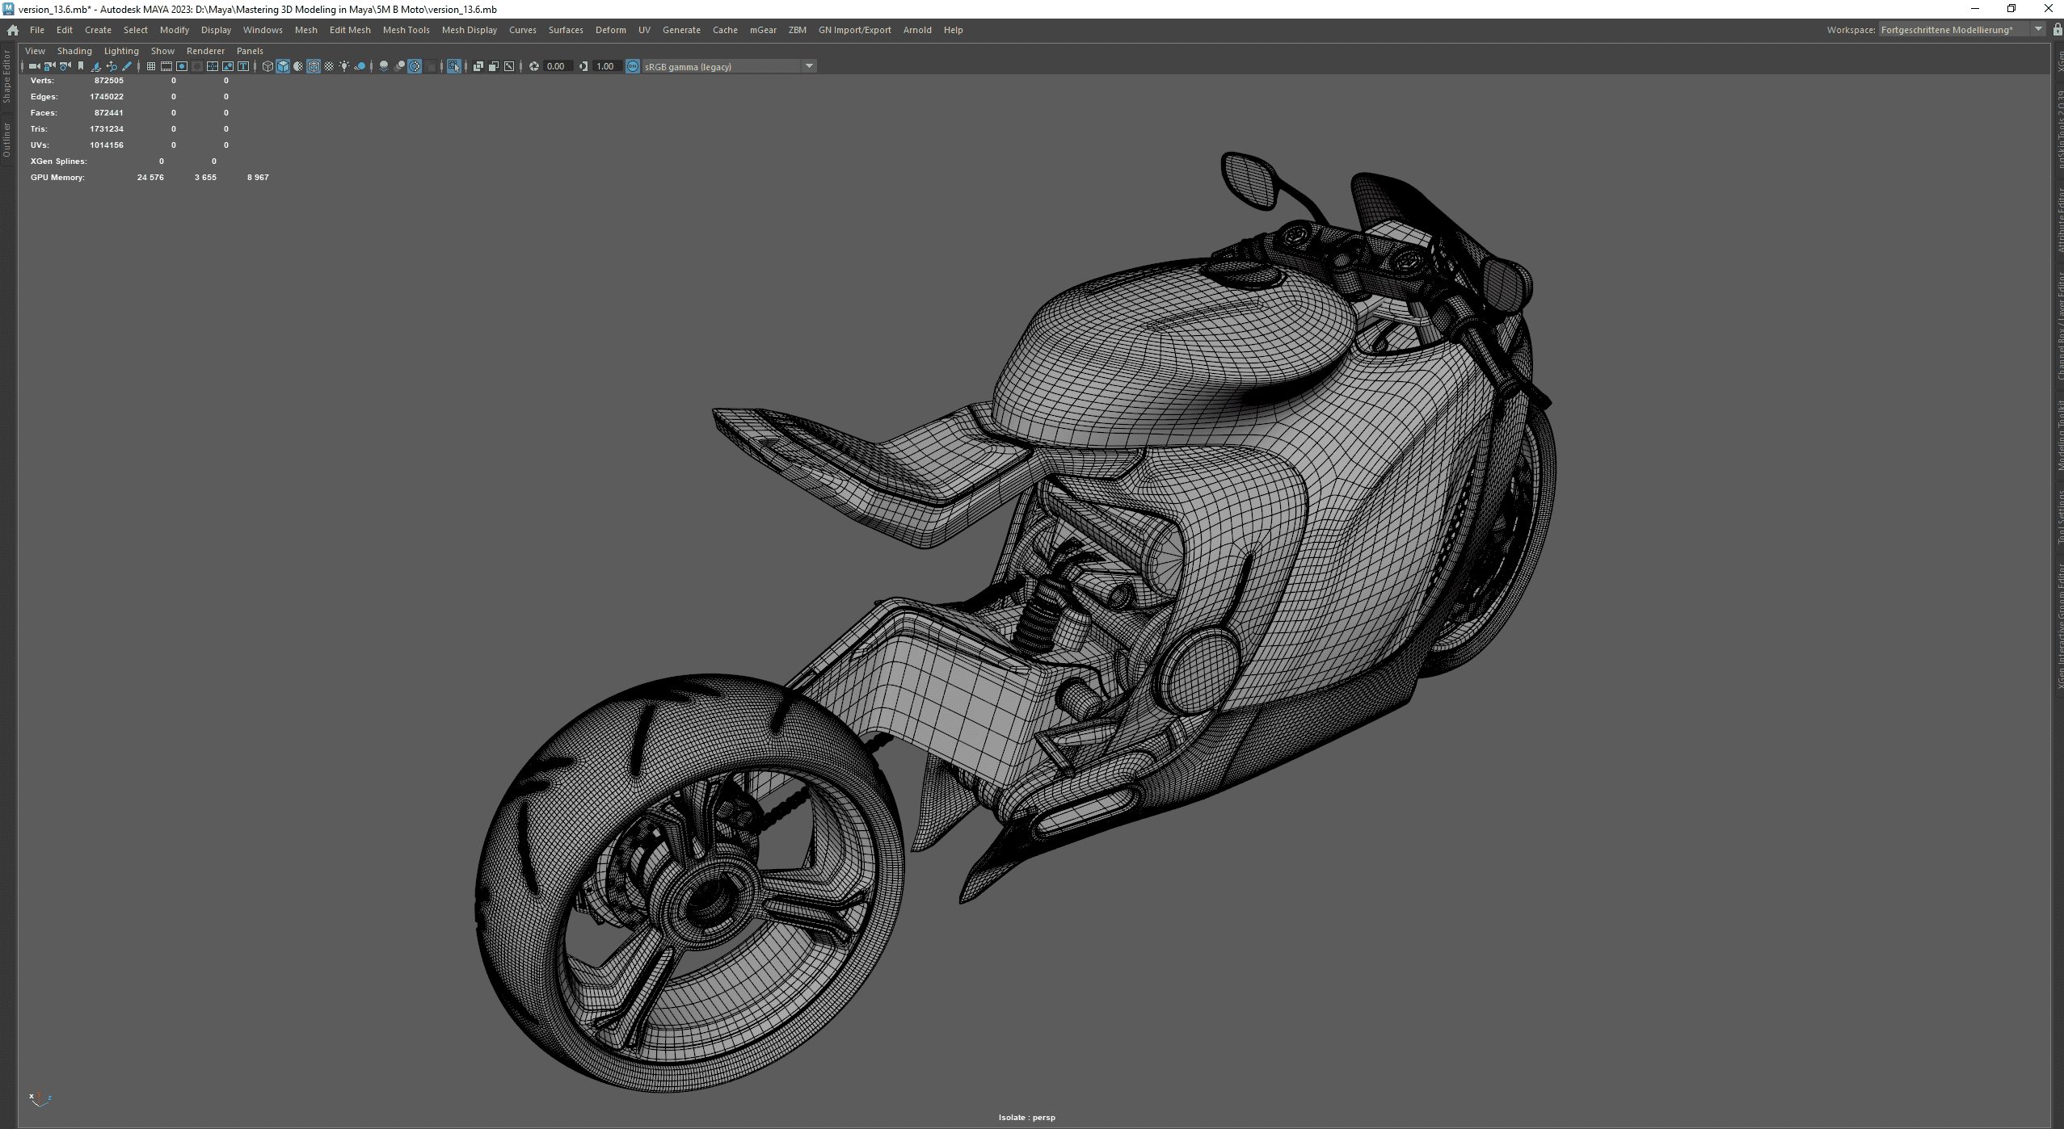Click the use all lights bulb icon
This screenshot has width=2064, height=1129.
pos(344,66)
